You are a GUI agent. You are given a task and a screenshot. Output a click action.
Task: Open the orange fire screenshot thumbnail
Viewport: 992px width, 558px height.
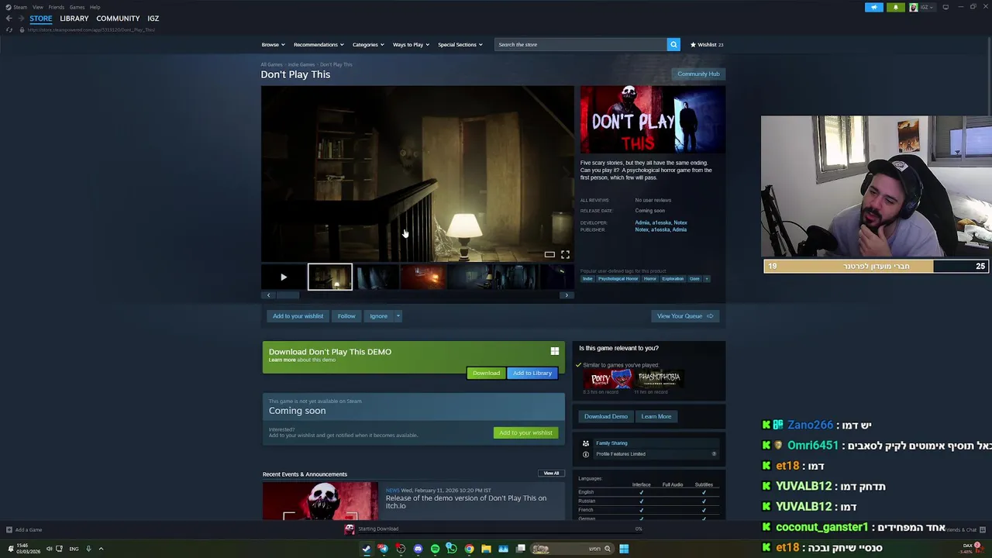423,277
